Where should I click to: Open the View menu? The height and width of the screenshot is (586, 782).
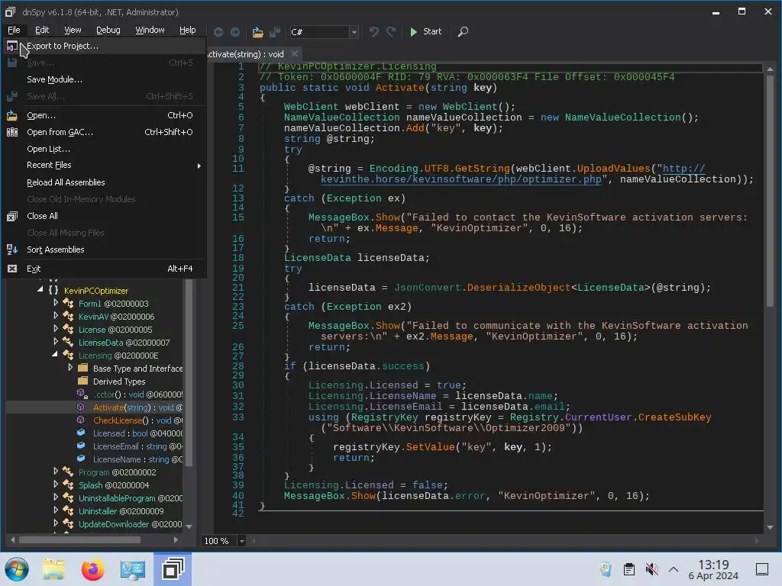coord(73,30)
